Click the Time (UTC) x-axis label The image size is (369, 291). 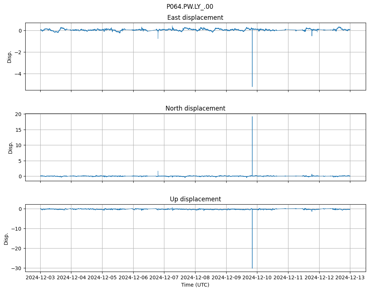[x=195, y=284]
